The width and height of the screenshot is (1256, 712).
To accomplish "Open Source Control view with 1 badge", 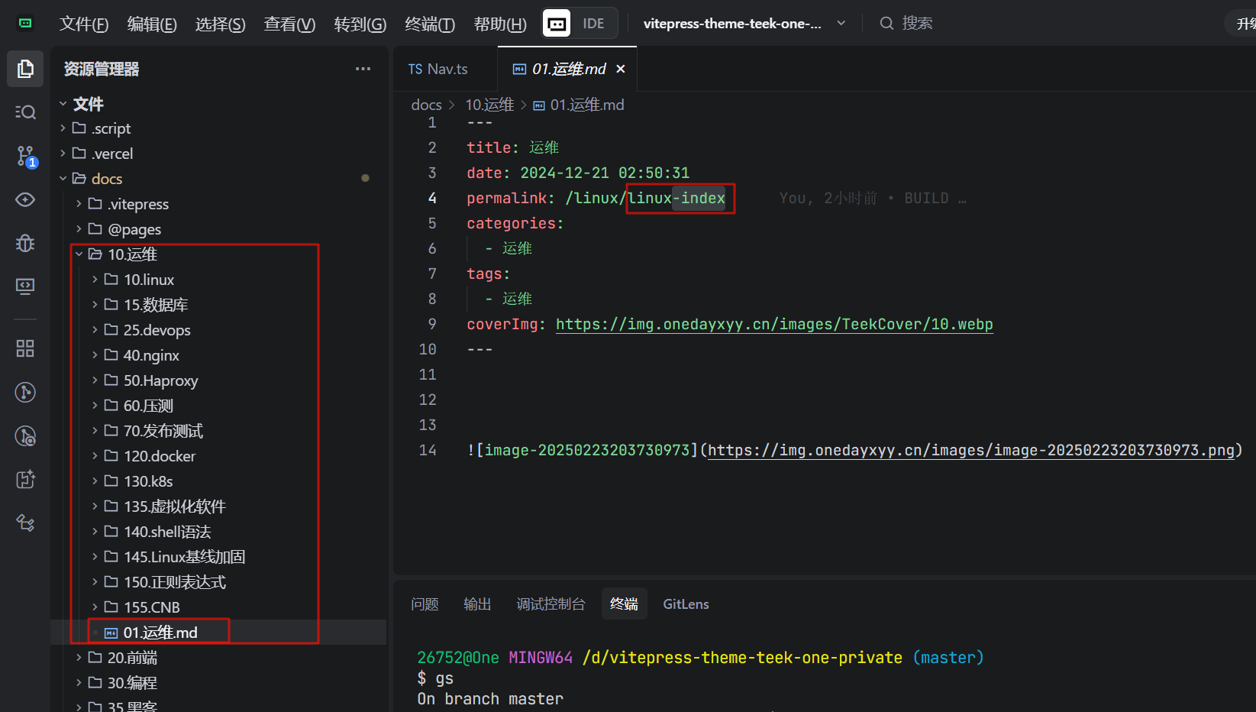I will click(x=25, y=156).
